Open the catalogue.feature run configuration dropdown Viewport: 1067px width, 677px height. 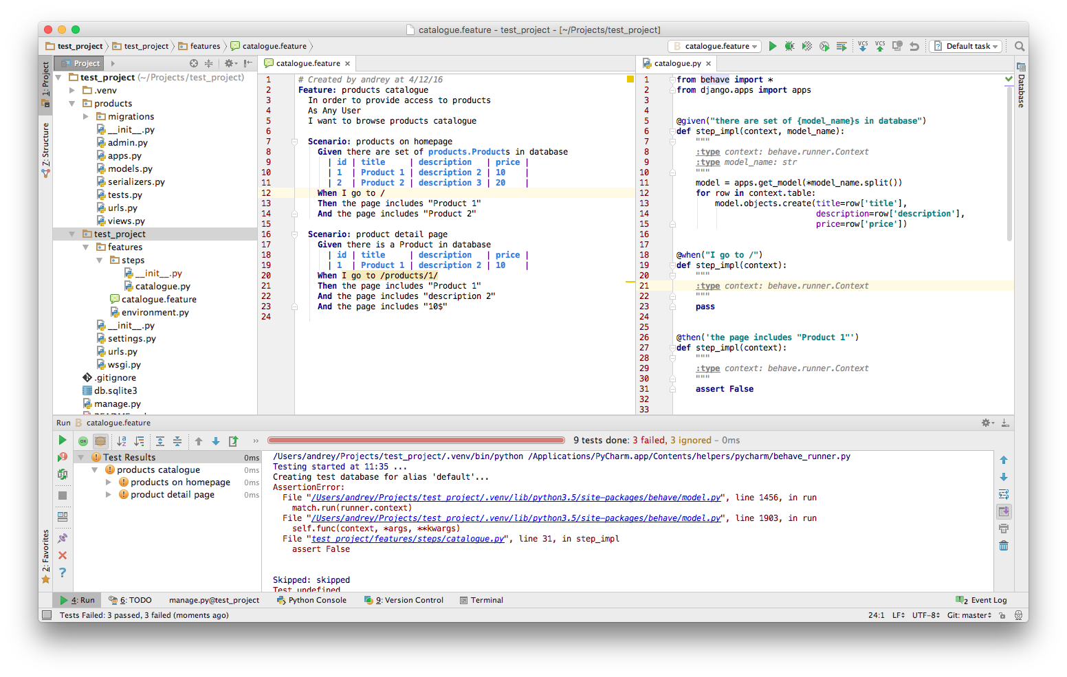715,46
